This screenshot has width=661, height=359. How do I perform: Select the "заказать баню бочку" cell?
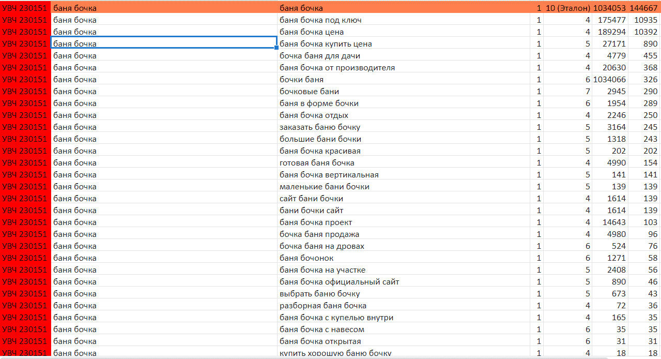320,127
